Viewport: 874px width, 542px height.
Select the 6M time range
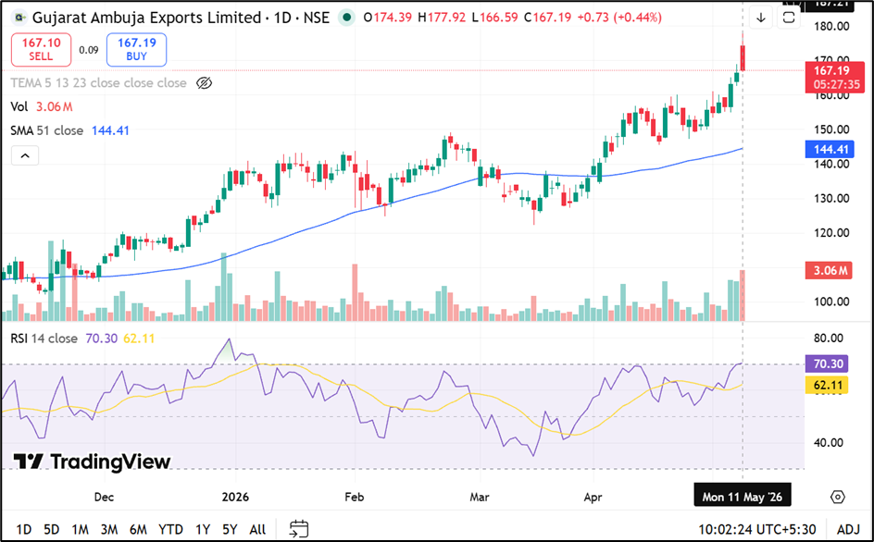(138, 529)
